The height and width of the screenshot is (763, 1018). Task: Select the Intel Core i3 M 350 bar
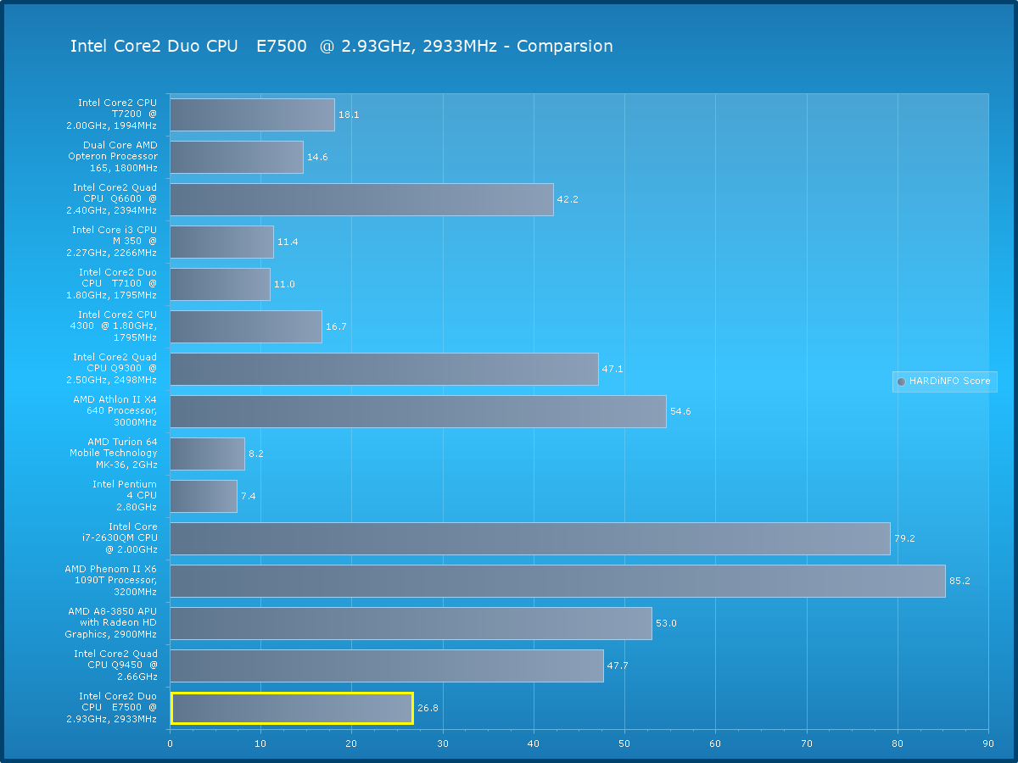pos(221,242)
